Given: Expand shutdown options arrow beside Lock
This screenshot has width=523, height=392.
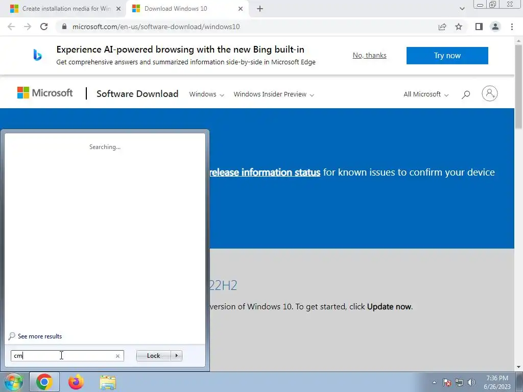Looking at the screenshot, I should 176,356.
